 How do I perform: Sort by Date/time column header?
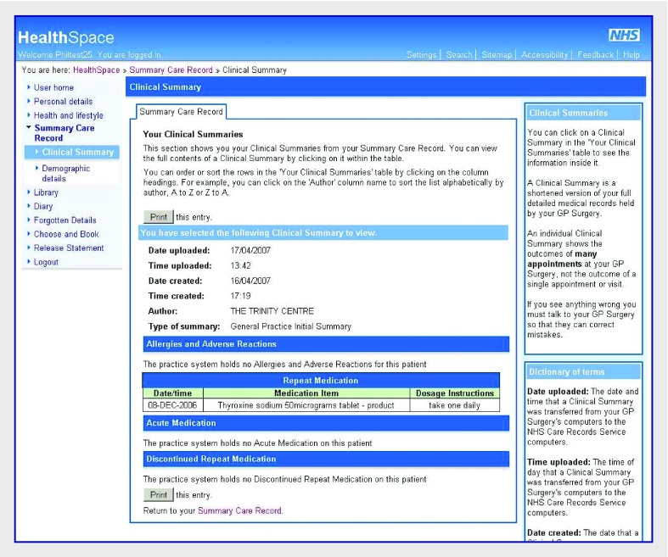[x=172, y=393]
